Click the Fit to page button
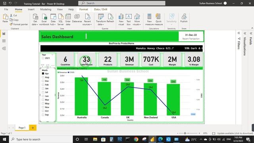The width and height of the screenshot is (254, 143). pyautogui.click(x=214, y=133)
